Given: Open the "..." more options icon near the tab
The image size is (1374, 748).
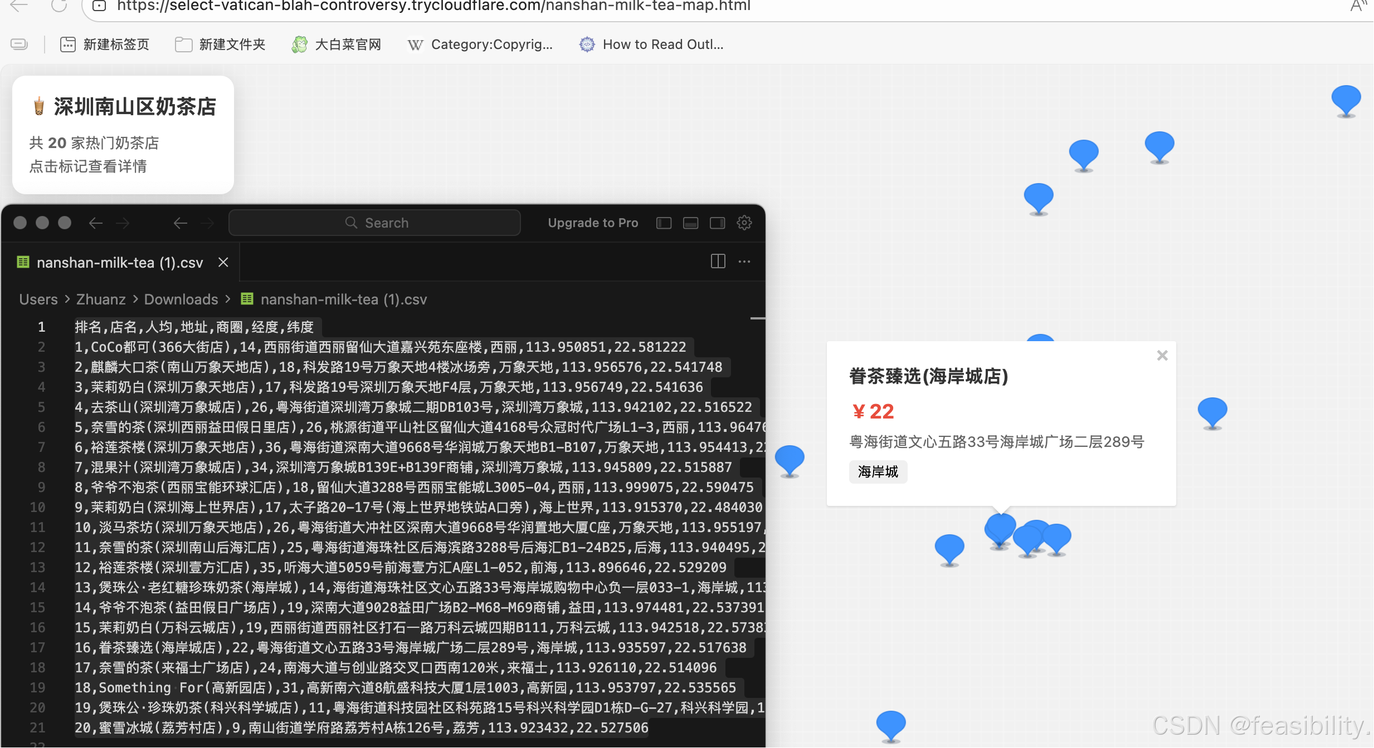Looking at the screenshot, I should coord(744,262).
